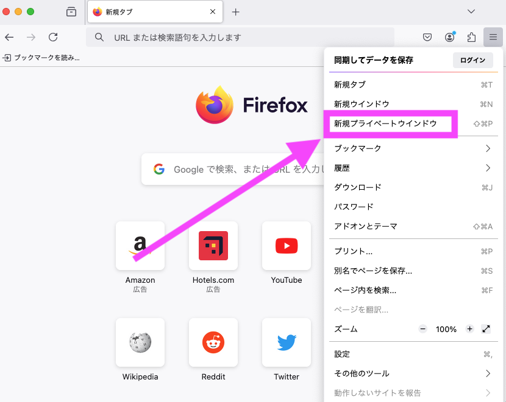Image resolution: width=506 pixels, height=402 pixels.
Task: Expand the list all tabs chevron
Action: tap(471, 12)
